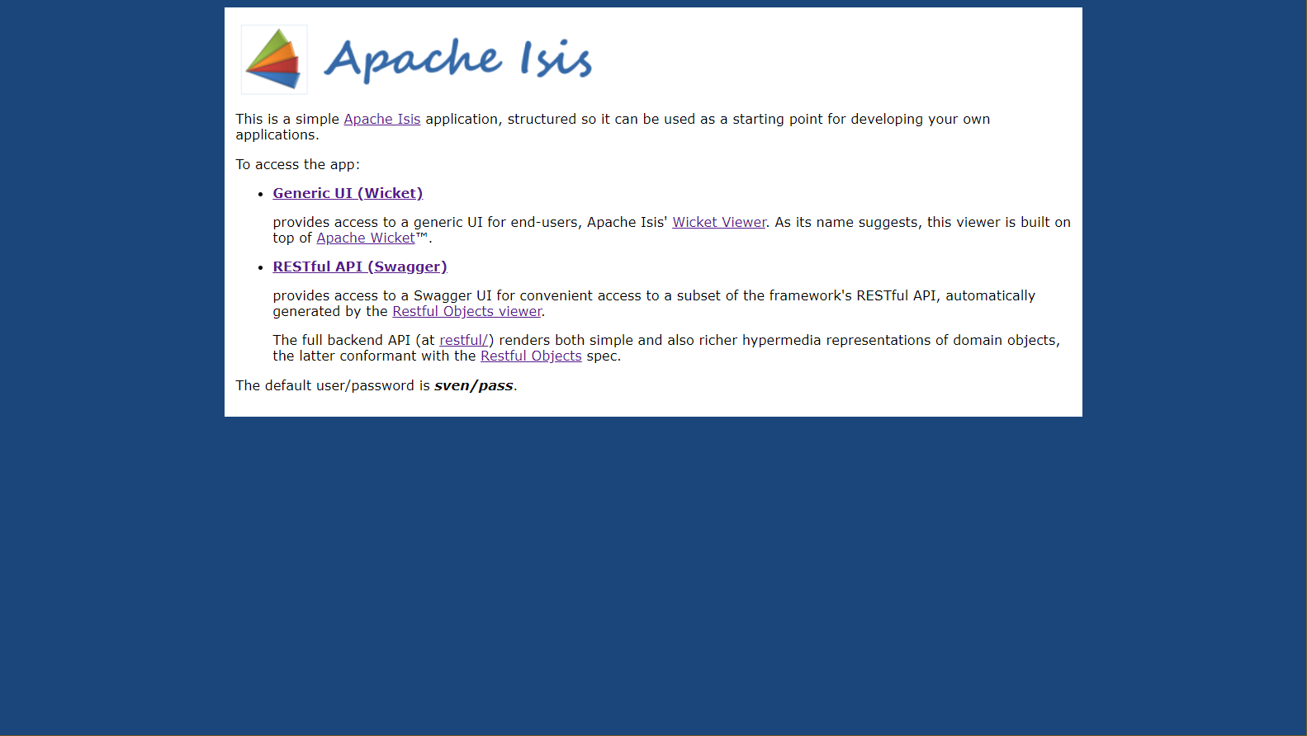Click the bold sven/pass credentials text

(x=473, y=386)
